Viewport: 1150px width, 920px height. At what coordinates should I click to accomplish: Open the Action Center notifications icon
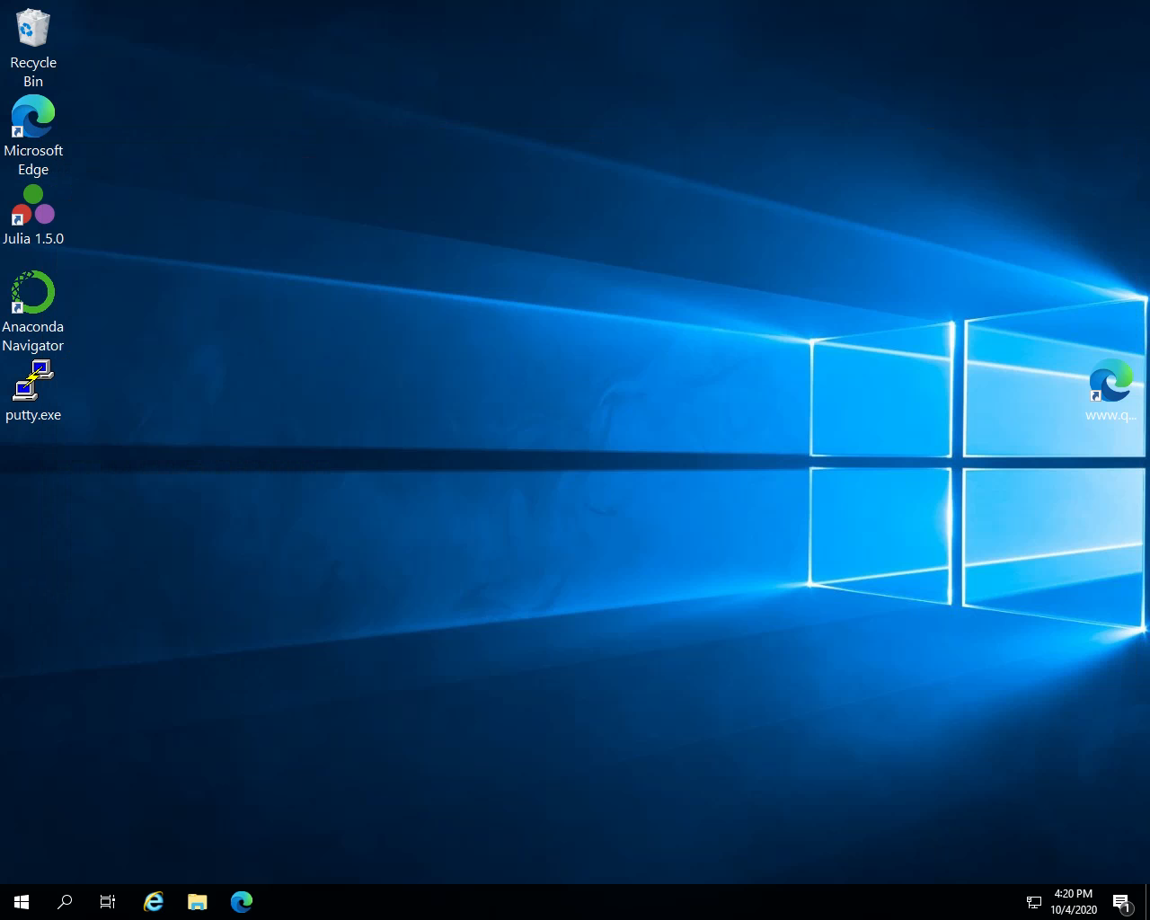click(1121, 902)
